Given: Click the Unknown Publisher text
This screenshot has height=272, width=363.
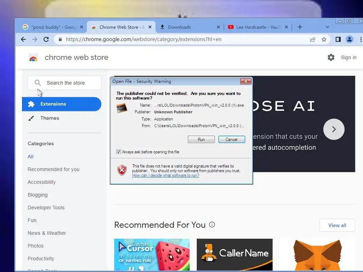Looking at the screenshot, I should [x=173, y=112].
